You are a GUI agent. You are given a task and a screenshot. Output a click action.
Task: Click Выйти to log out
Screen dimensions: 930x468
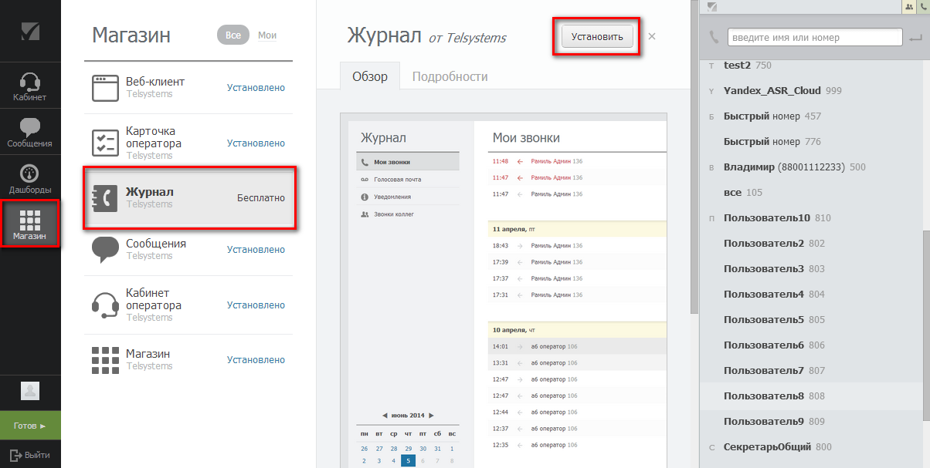click(x=30, y=455)
